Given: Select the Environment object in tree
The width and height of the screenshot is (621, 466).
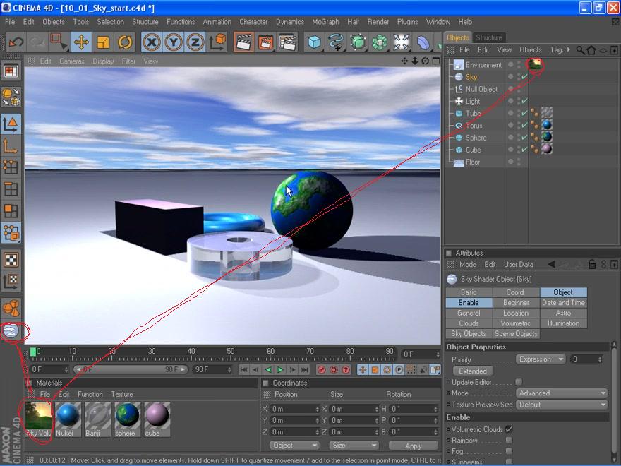Looking at the screenshot, I should (x=483, y=64).
